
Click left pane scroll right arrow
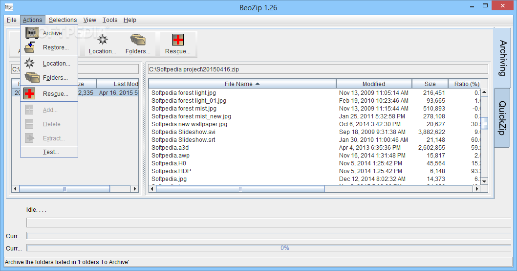click(134, 189)
